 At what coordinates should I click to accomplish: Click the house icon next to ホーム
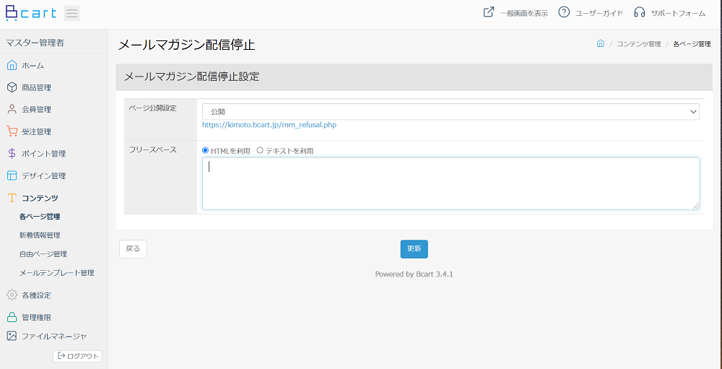tap(12, 66)
